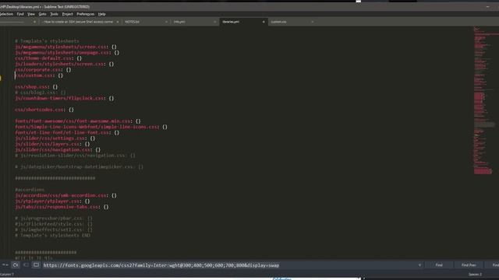Close the info.yml tab
Viewport: 499px width, 280px height.
(215, 22)
